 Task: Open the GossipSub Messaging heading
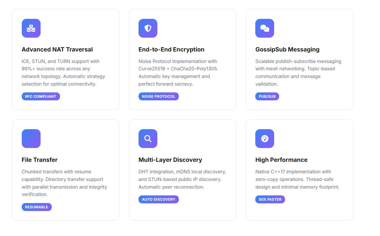[287, 49]
